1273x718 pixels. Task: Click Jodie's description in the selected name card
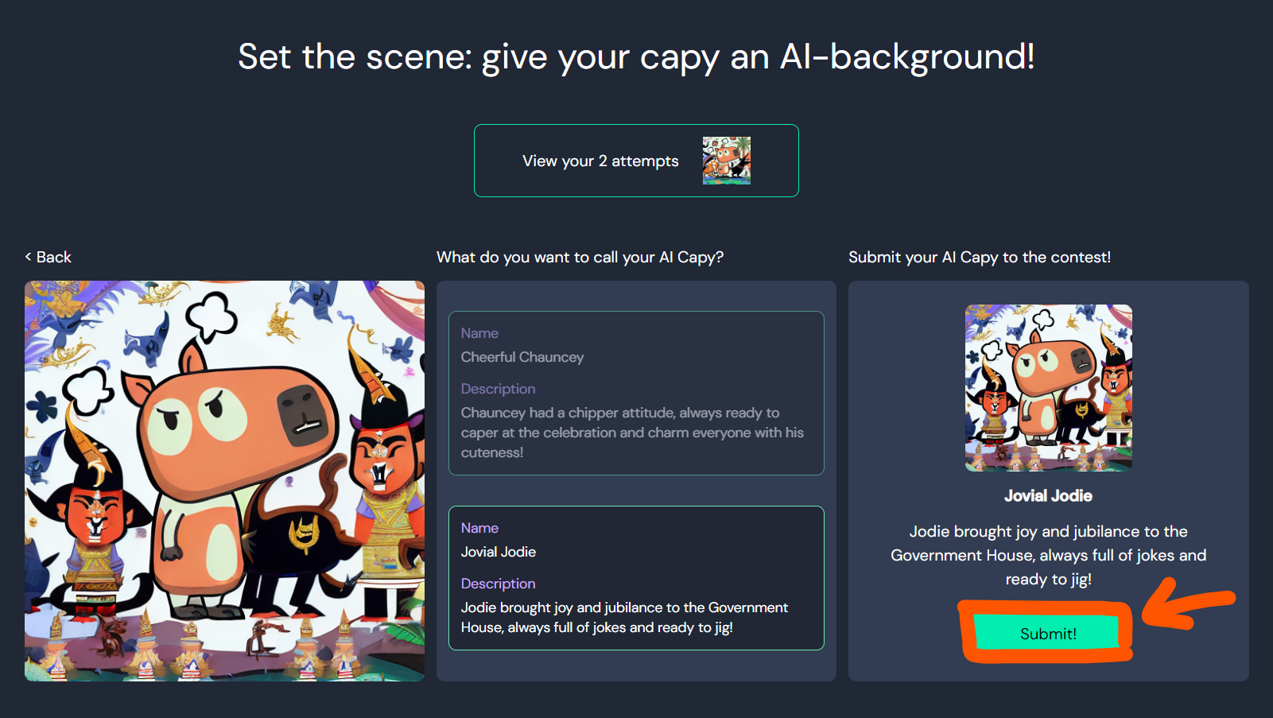click(x=624, y=617)
